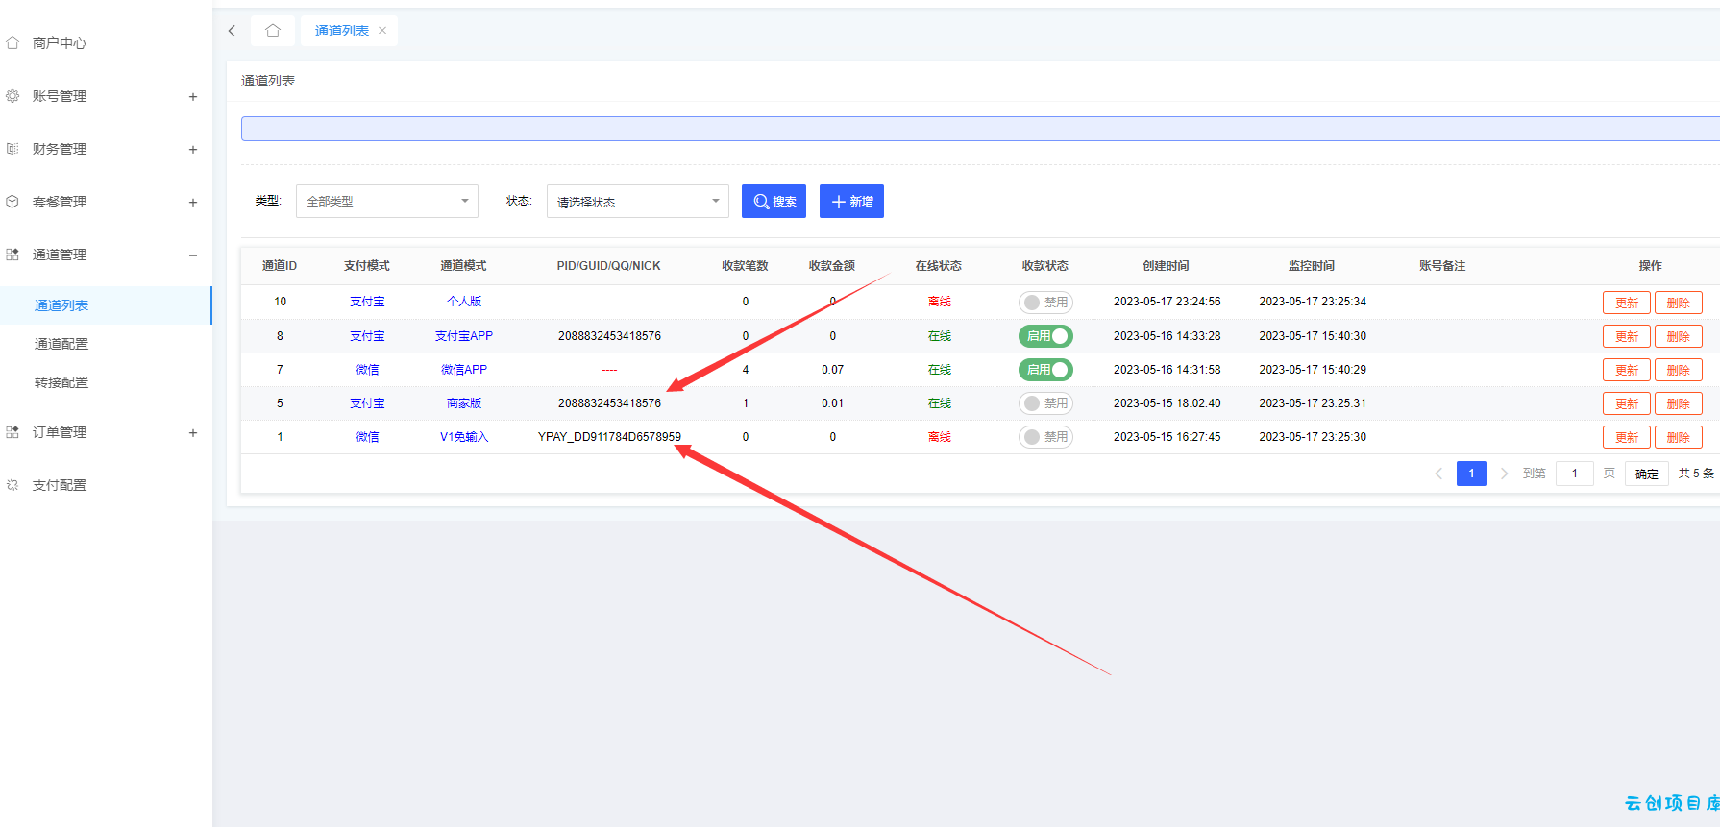Click the 套餐管理 cube icon
Screen dimensions: 1720x827
click(x=12, y=202)
